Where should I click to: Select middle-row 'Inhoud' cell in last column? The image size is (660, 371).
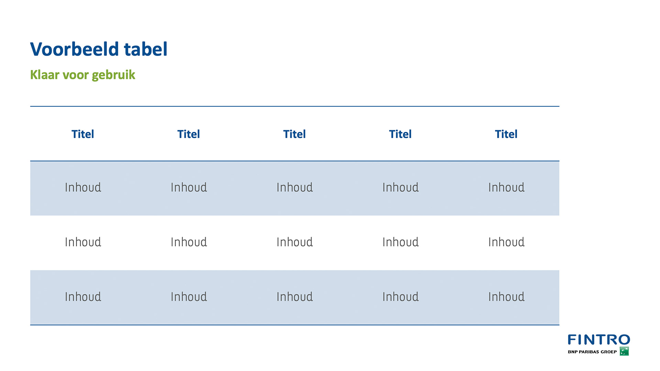(506, 242)
